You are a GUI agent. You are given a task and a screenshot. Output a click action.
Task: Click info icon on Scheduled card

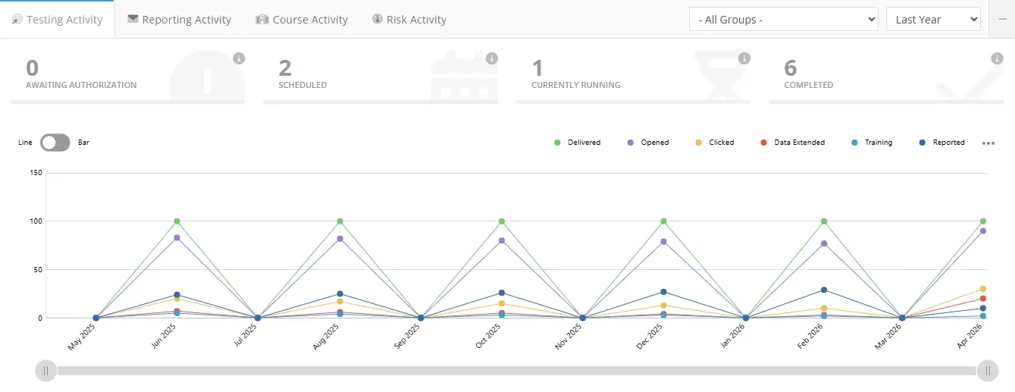point(491,58)
